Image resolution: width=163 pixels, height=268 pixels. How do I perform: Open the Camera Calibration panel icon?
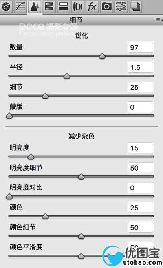pyautogui.click(x=106, y=6)
